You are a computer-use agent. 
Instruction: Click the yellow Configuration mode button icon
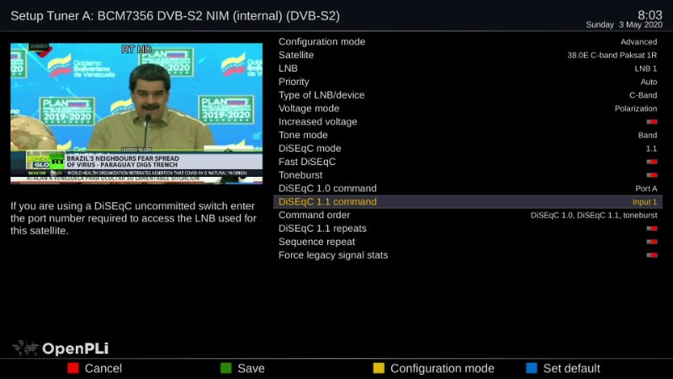pos(379,368)
